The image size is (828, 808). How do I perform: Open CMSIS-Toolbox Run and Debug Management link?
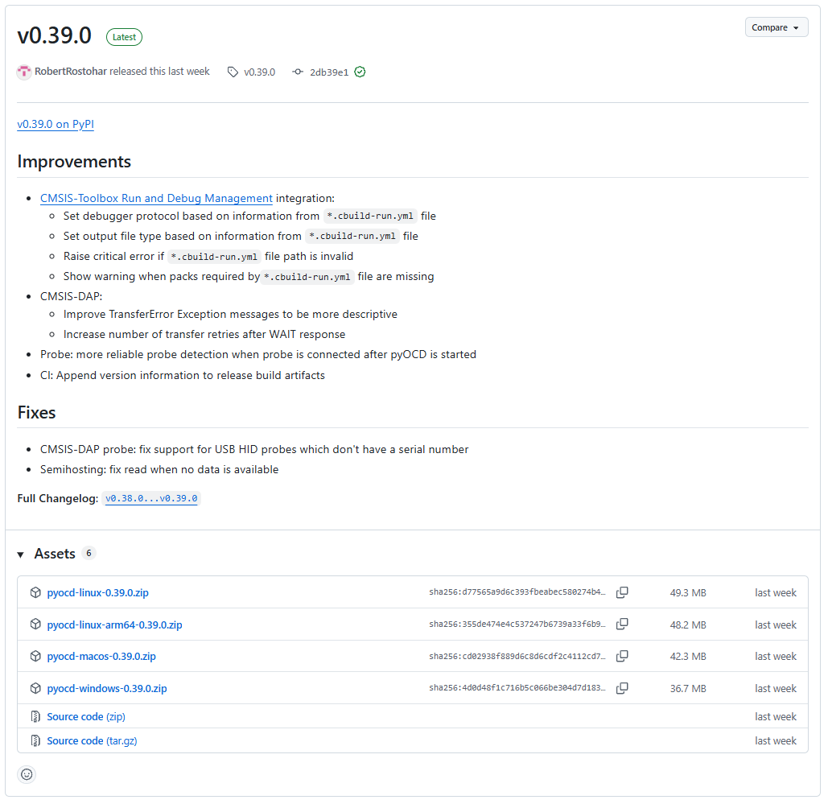click(156, 198)
